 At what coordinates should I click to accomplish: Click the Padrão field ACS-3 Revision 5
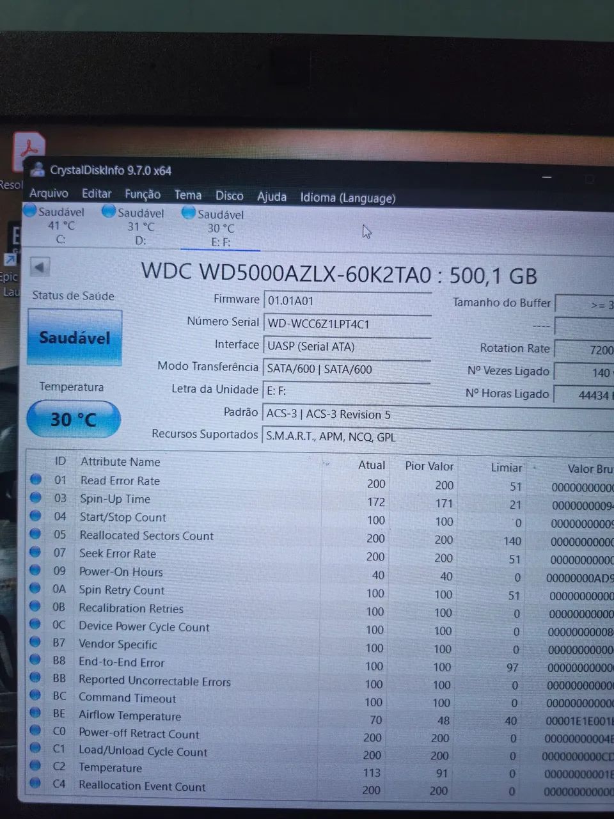(438, 415)
